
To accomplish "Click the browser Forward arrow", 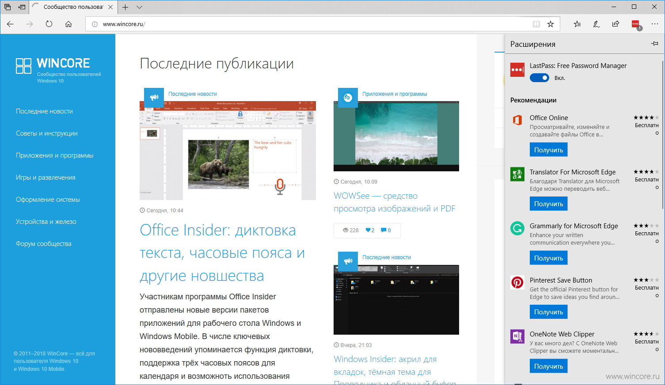I will pos(30,24).
